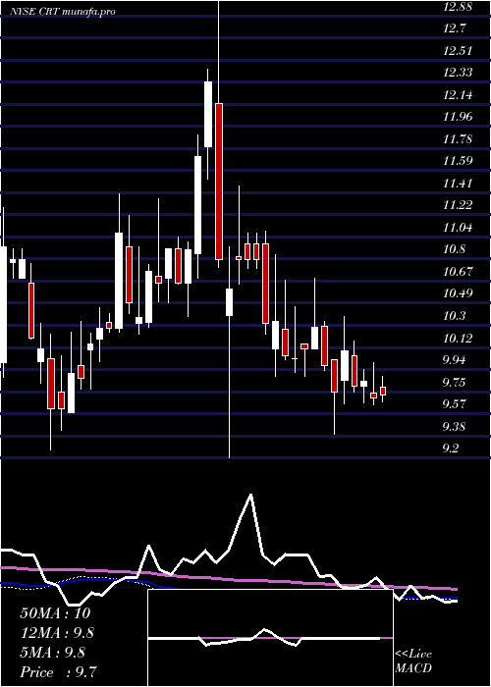
Task: Click the 10.12 price axis label
Action: (x=458, y=338)
